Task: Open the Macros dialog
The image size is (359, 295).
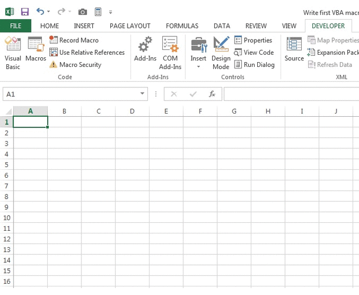Action: pos(36,49)
